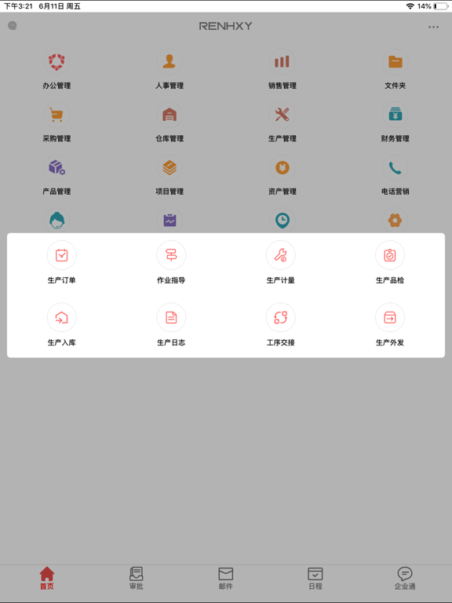Open 生产品检 quality inspection icon
The height and width of the screenshot is (603, 452).
tap(390, 255)
